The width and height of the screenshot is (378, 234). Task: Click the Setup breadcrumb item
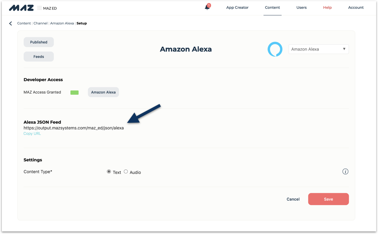(82, 23)
